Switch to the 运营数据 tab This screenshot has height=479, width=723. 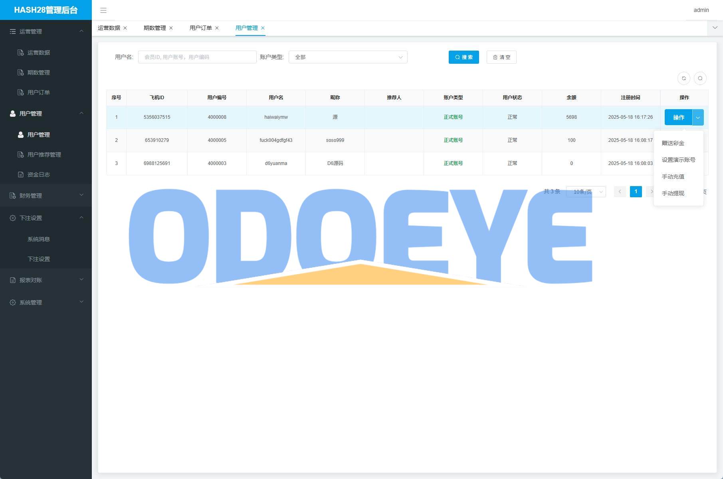[109, 28]
